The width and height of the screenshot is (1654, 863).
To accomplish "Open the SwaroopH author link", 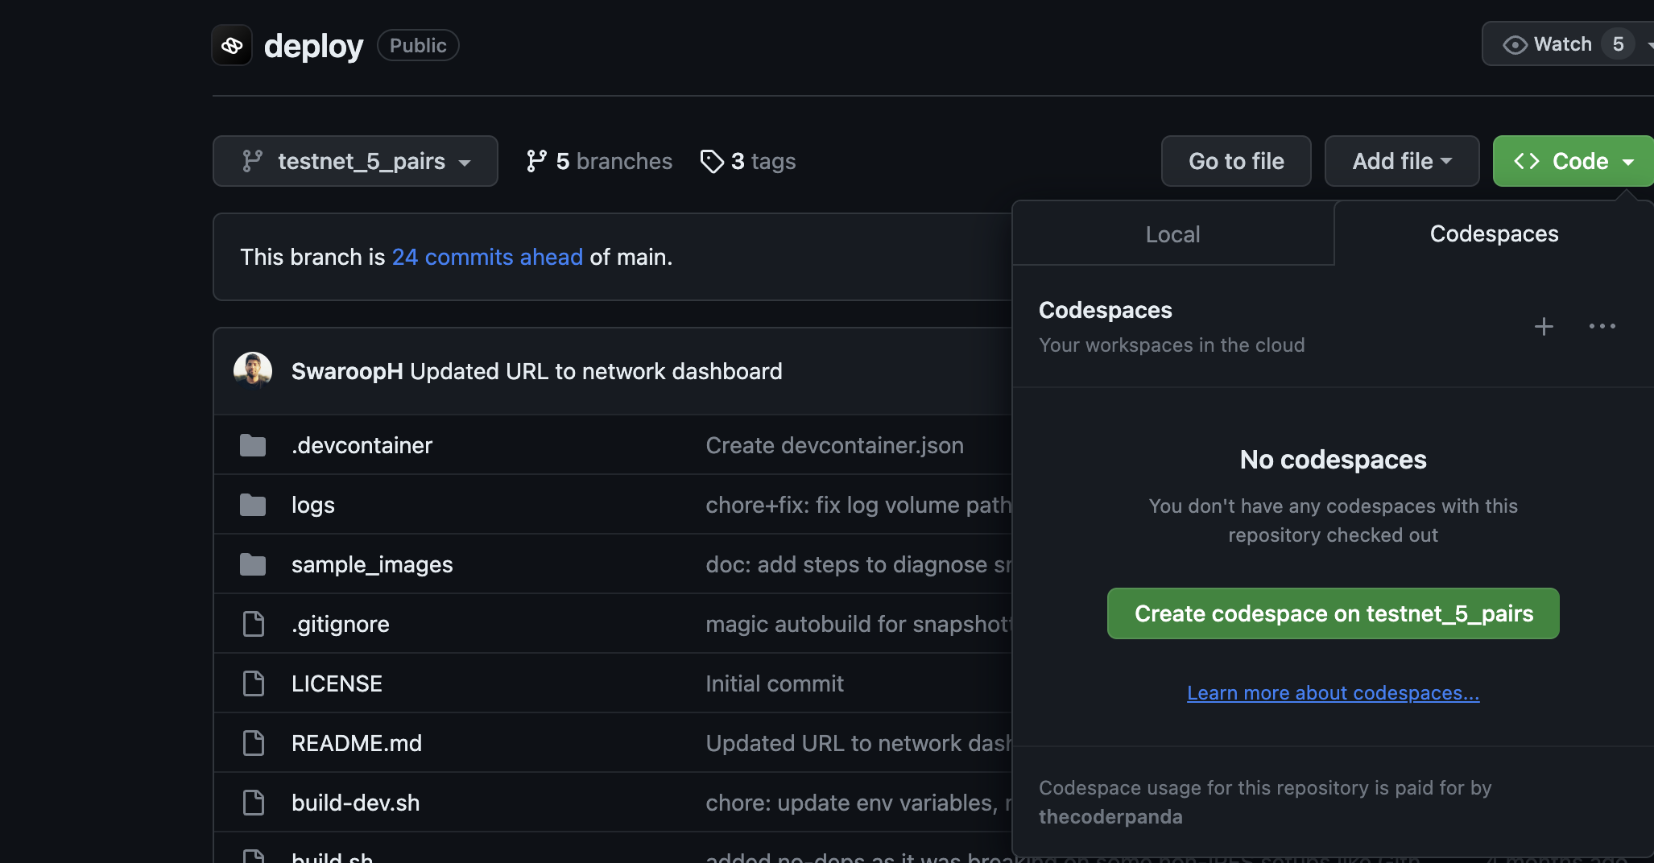I will (x=347, y=371).
